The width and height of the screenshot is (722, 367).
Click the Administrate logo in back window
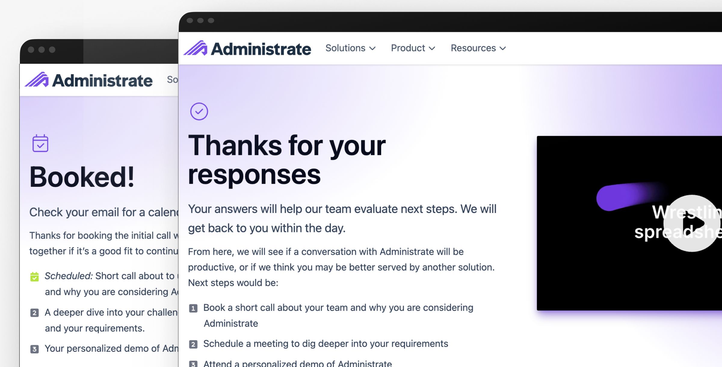coord(88,80)
